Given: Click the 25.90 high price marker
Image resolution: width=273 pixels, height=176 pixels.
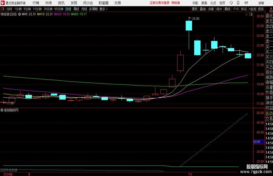Looking at the screenshot, I should [x=196, y=18].
